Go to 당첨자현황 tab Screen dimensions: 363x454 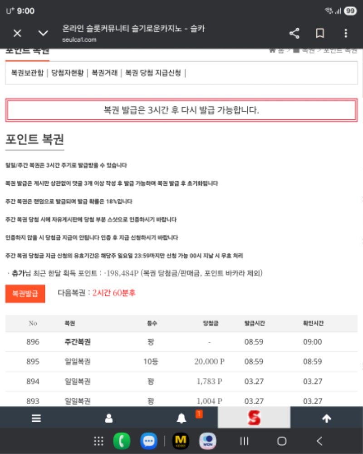[x=67, y=73]
